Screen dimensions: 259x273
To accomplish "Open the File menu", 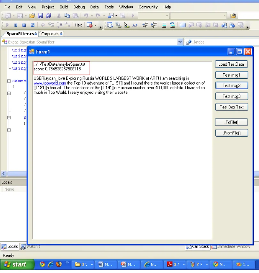I will pos(7,7).
